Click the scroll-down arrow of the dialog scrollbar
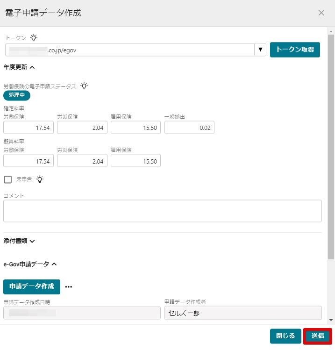 (331, 320)
